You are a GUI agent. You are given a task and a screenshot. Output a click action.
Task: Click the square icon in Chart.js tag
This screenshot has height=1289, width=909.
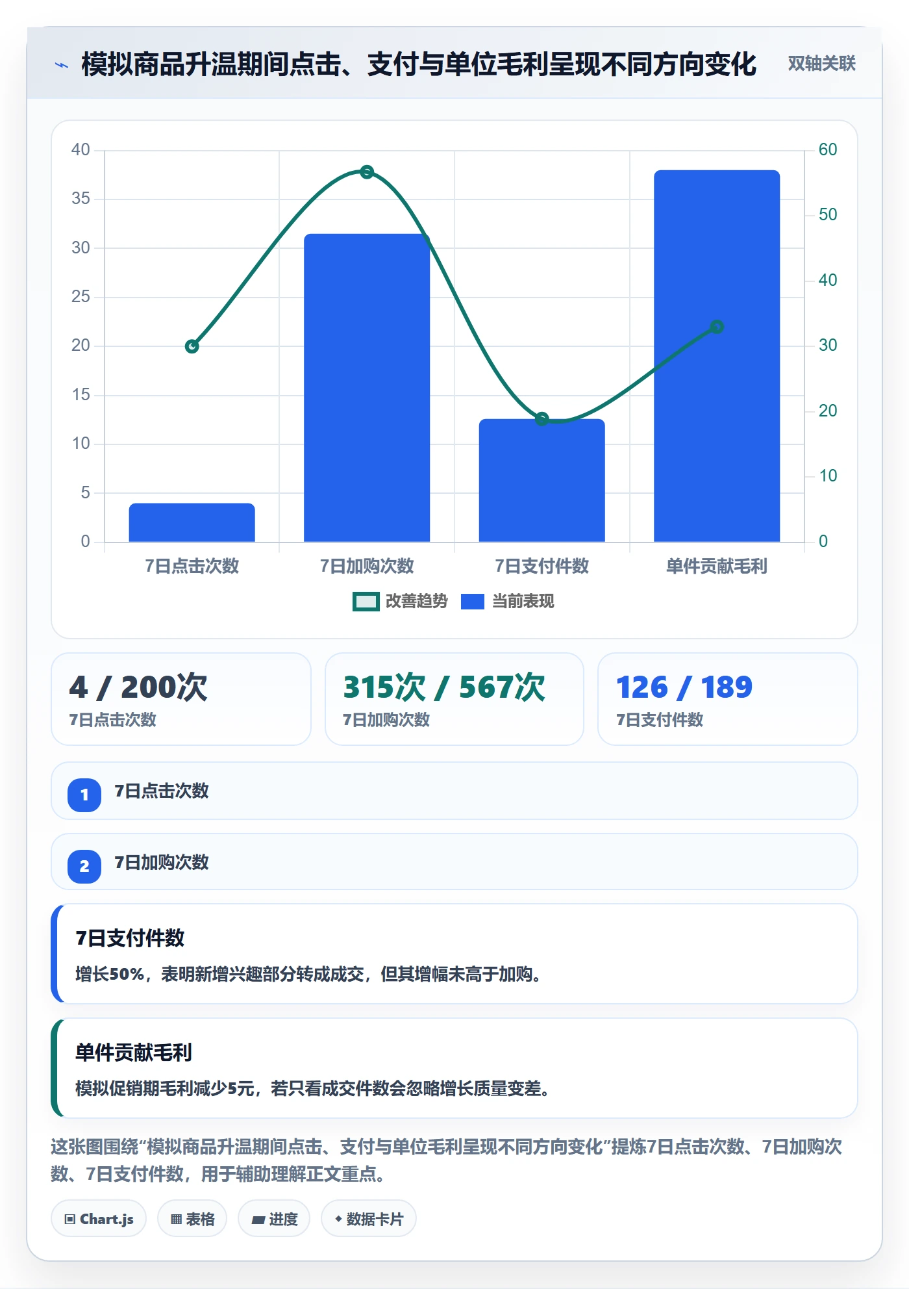click(70, 1219)
